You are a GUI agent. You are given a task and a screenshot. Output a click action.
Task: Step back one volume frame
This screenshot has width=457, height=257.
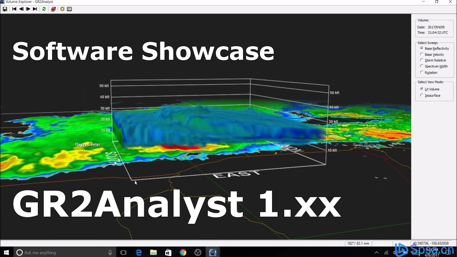pos(21,9)
